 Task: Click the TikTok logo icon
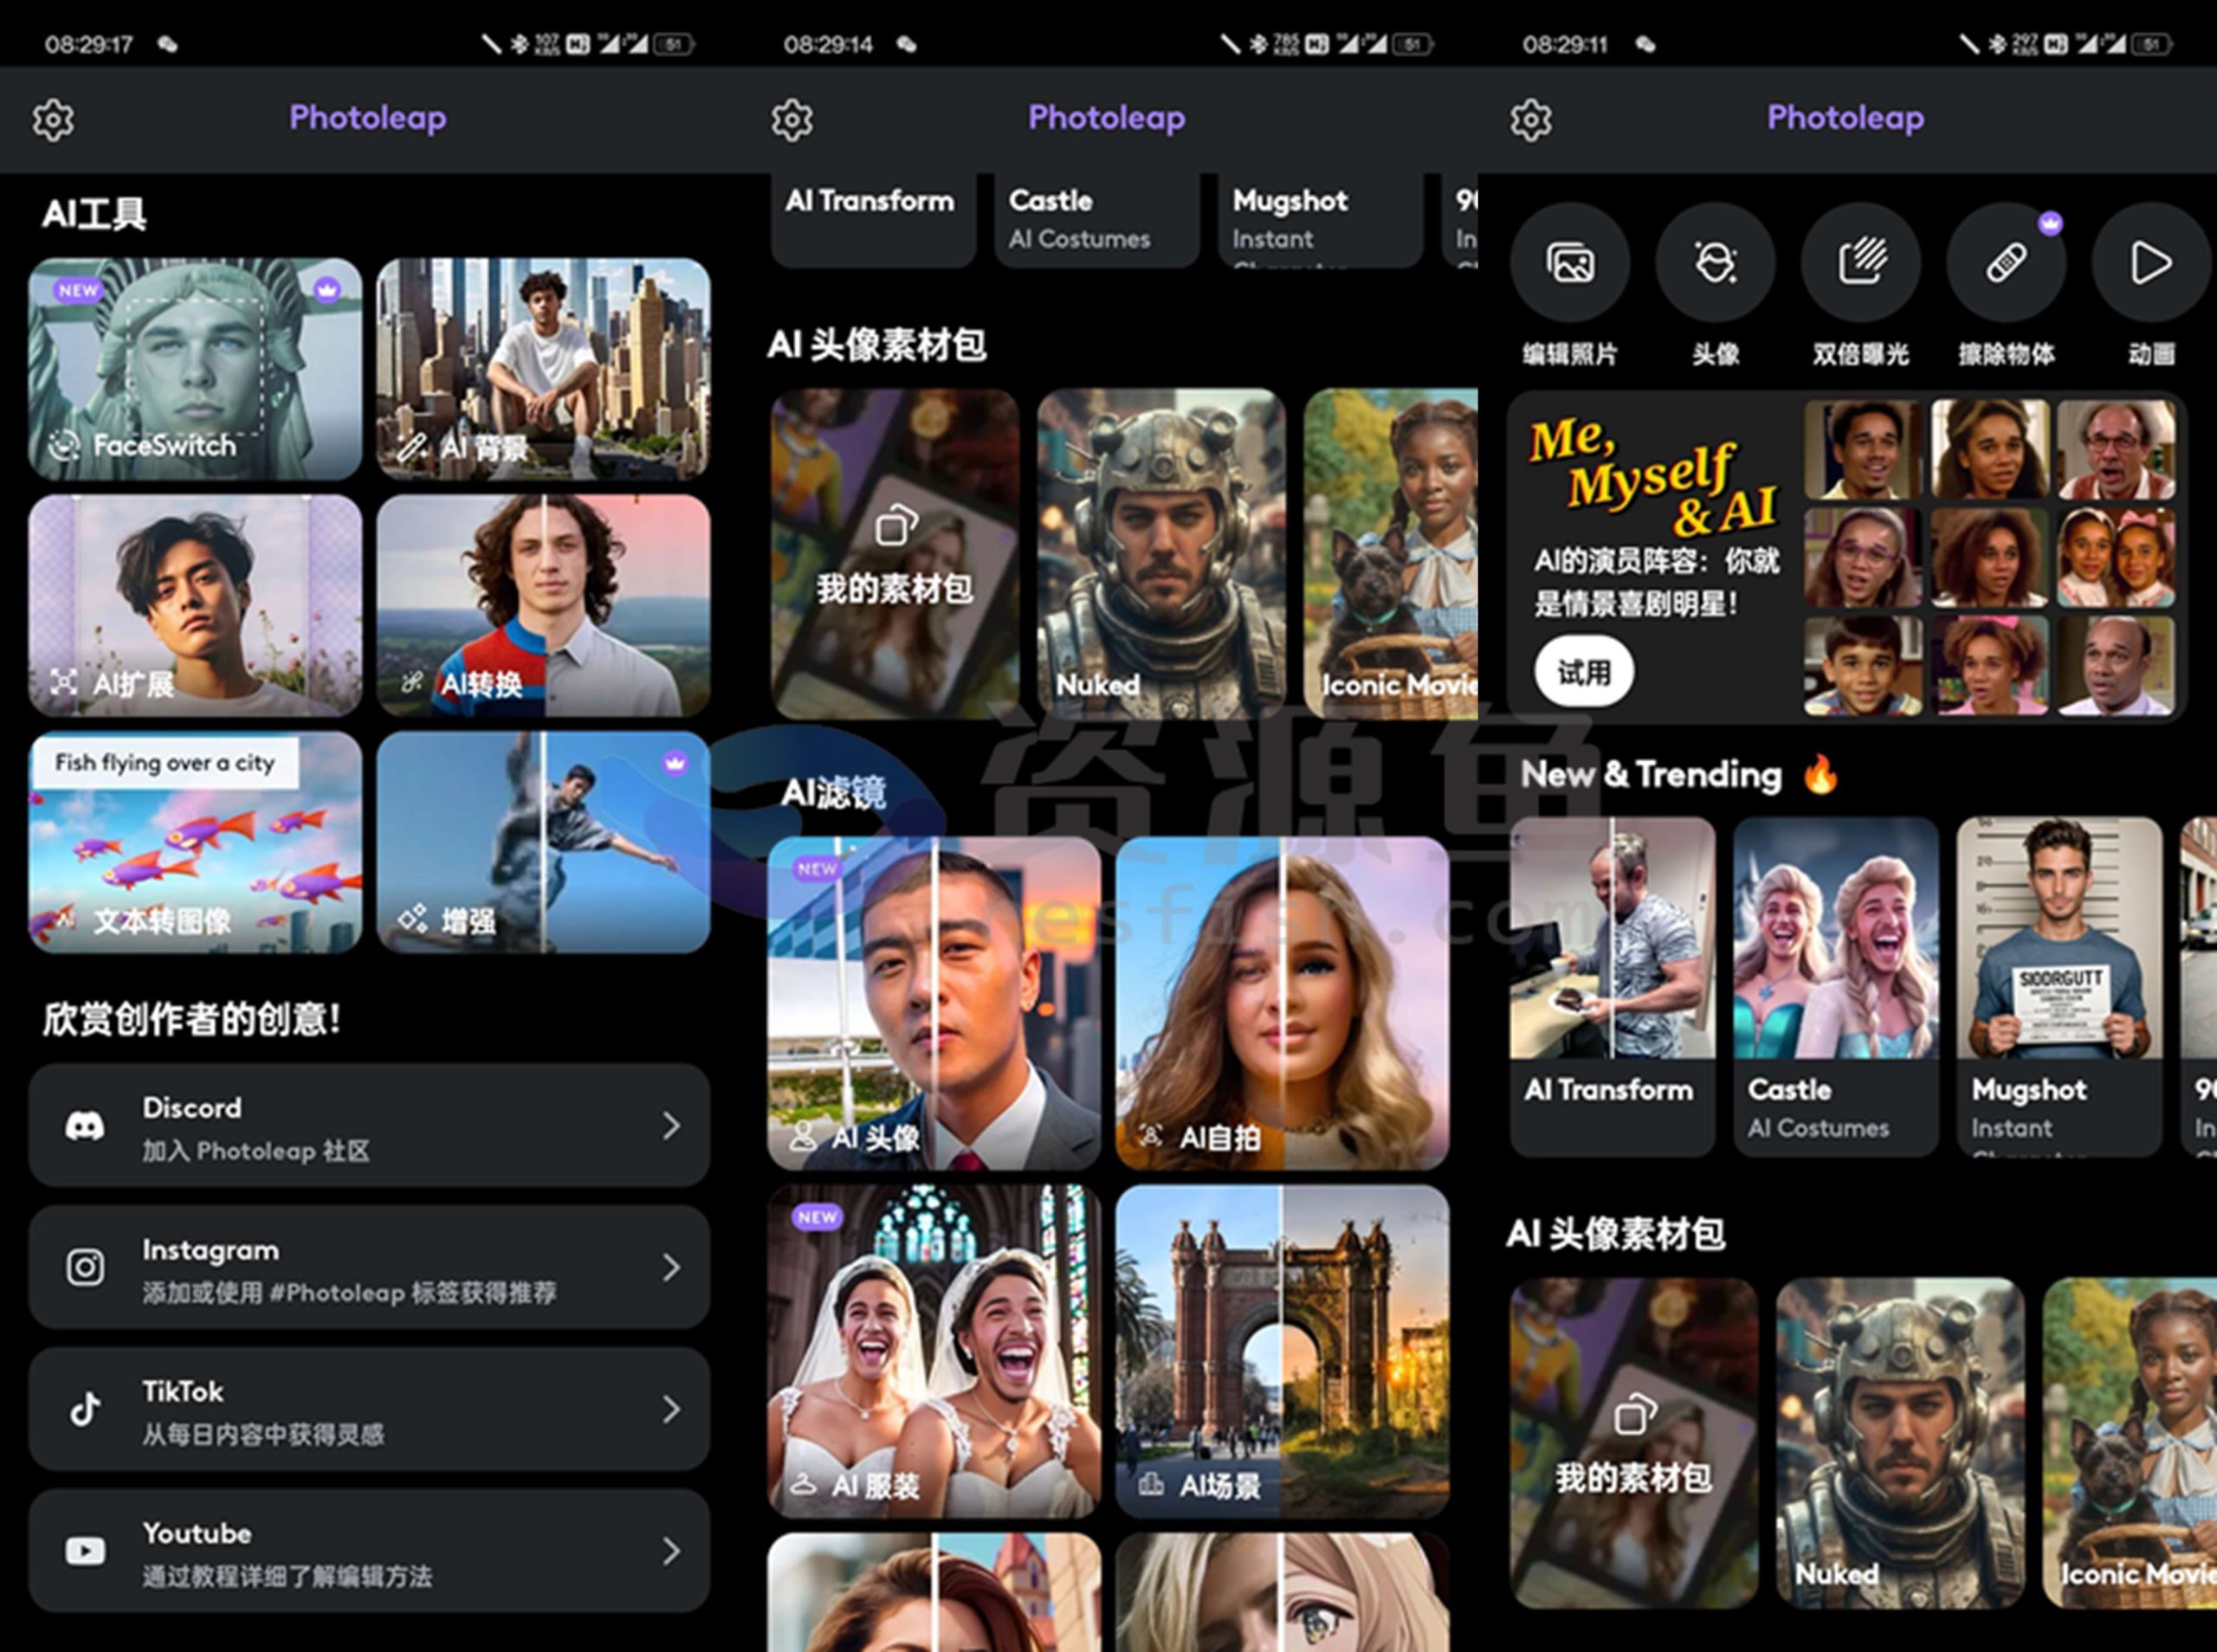click(85, 1409)
